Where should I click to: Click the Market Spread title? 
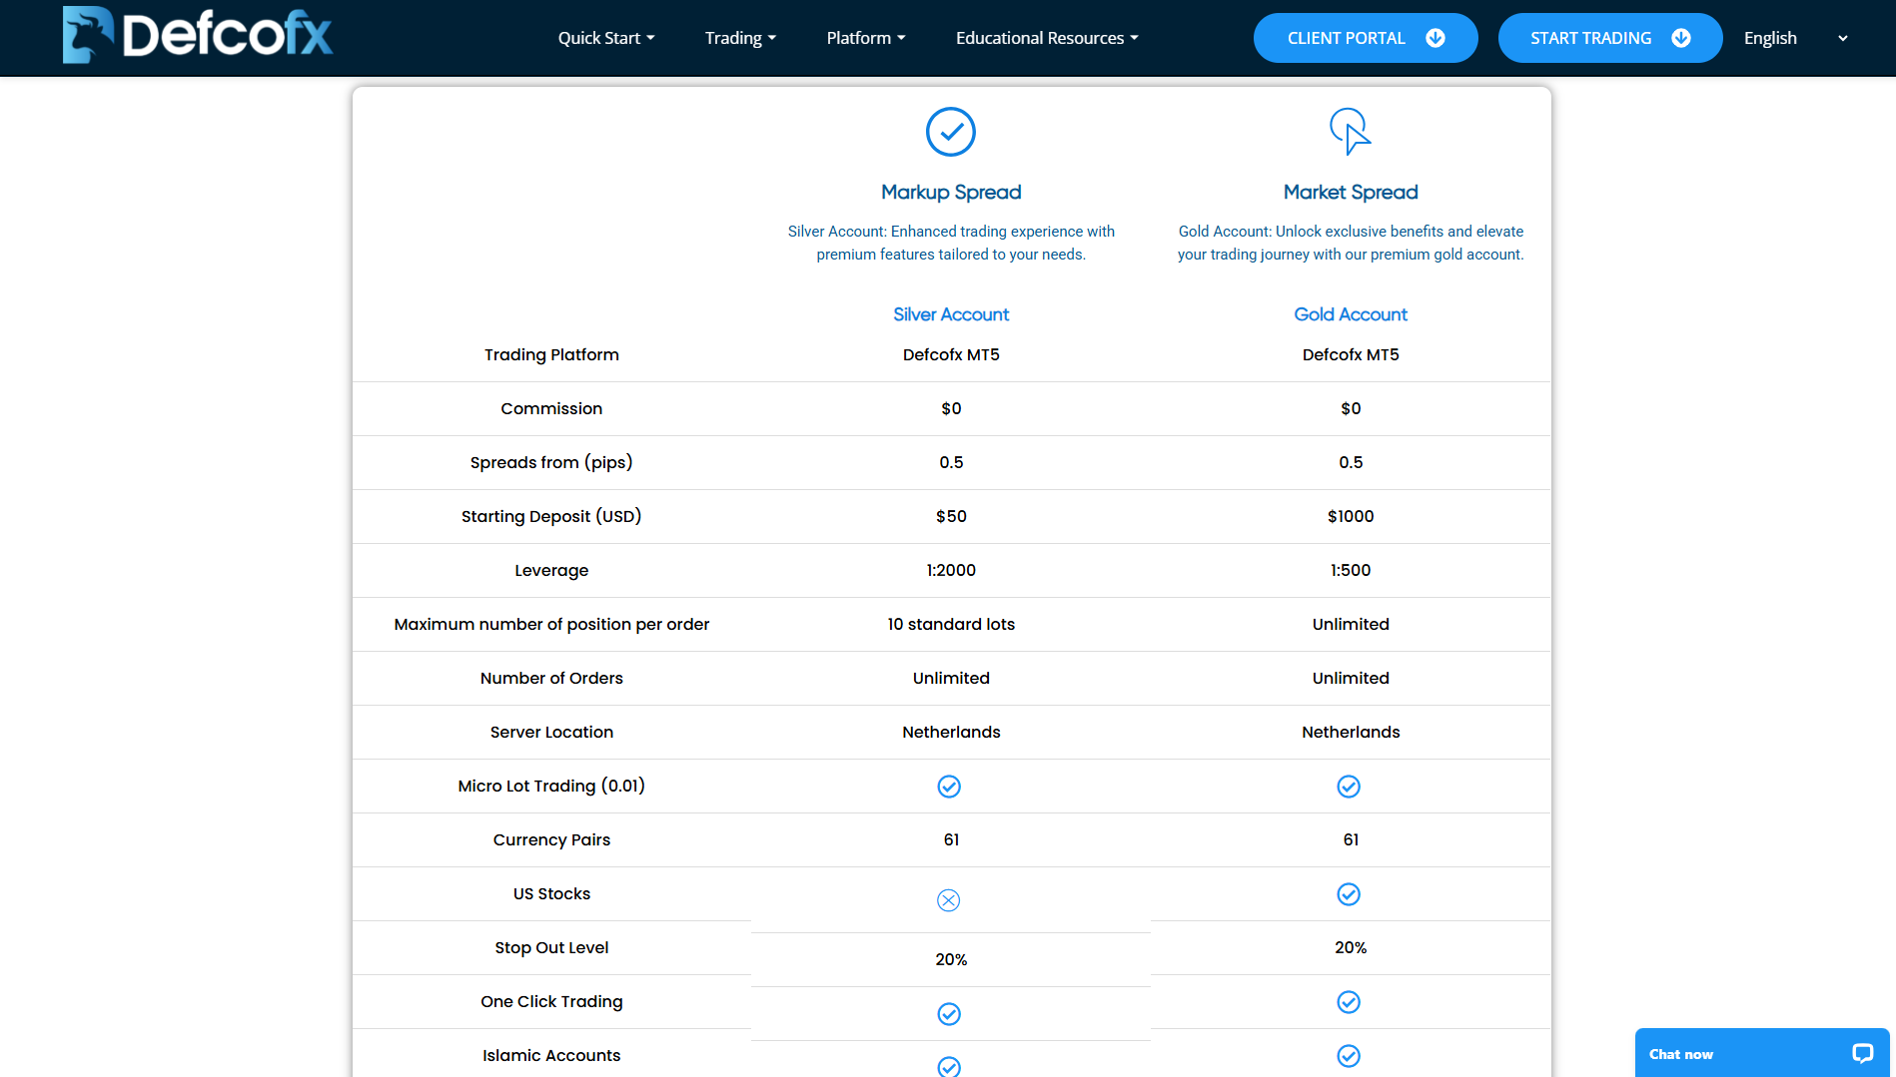[x=1351, y=192]
